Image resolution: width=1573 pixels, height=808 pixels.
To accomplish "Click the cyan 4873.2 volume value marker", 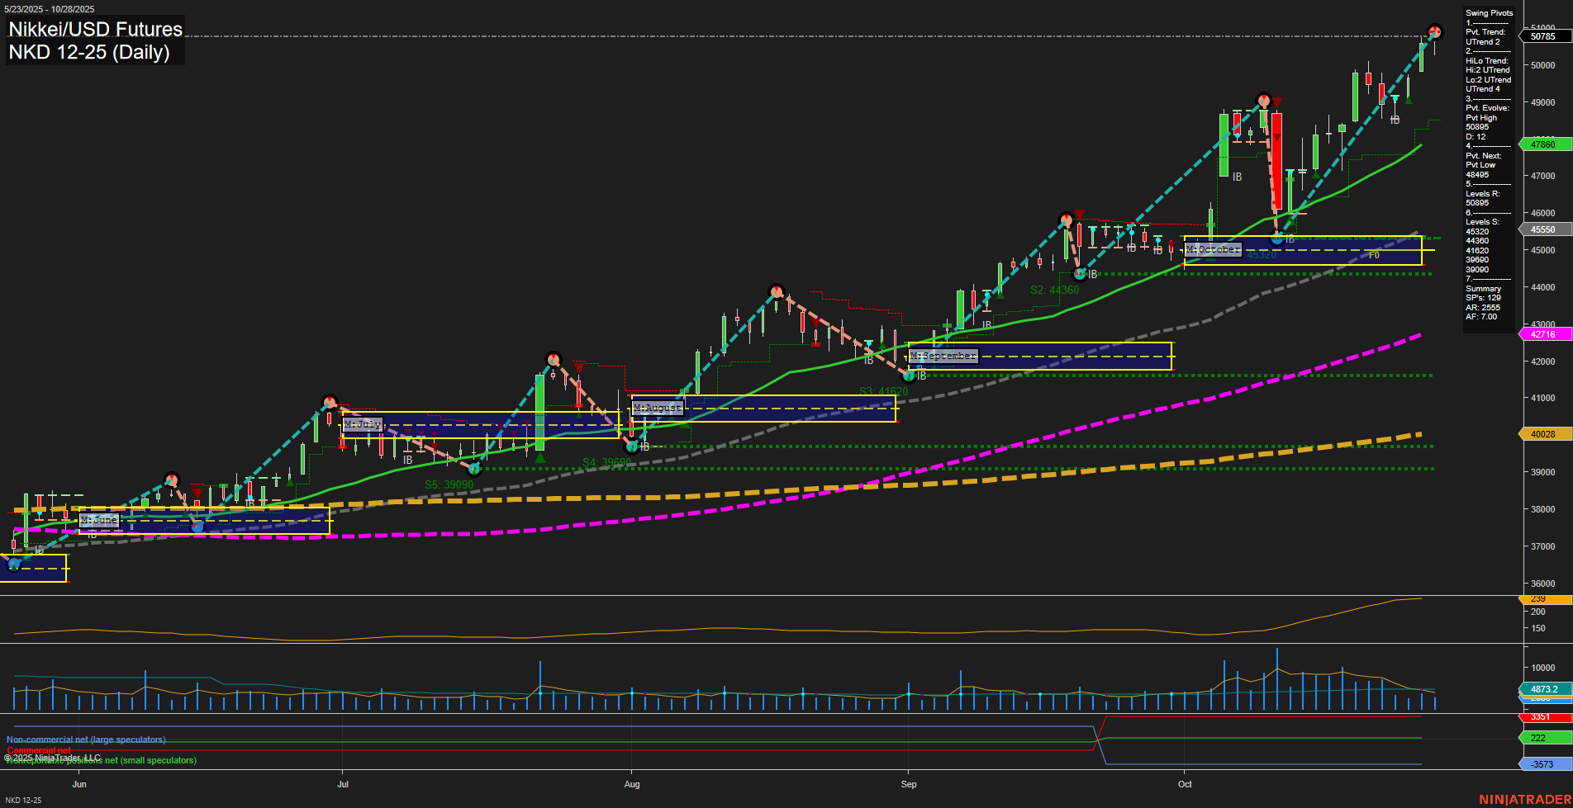I will tap(1542, 688).
